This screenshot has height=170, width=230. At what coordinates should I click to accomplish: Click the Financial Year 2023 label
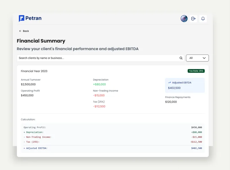[x=34, y=71]
